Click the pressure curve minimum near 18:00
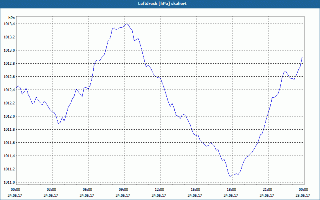Viewport: 320px width, 200px height. 230,176
